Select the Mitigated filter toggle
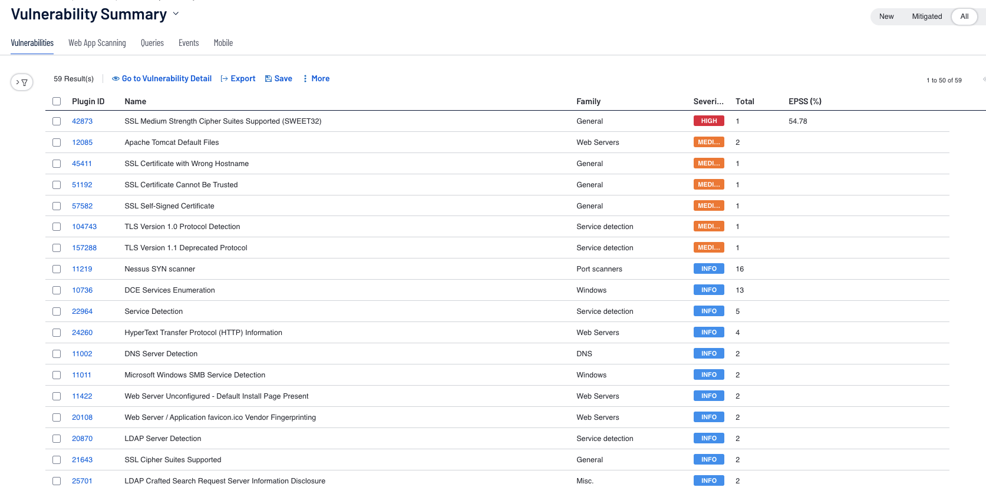This screenshot has height=494, width=986. point(926,16)
